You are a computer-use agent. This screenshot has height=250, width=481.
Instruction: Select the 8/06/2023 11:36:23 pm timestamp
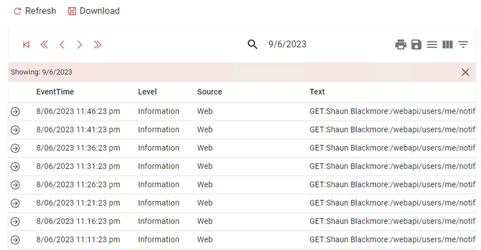78,148
